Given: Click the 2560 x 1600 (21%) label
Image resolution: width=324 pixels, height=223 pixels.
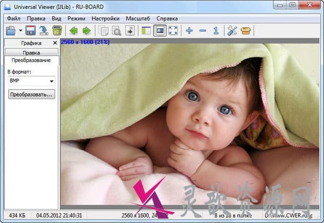Looking at the screenshot, I should point(85,42).
